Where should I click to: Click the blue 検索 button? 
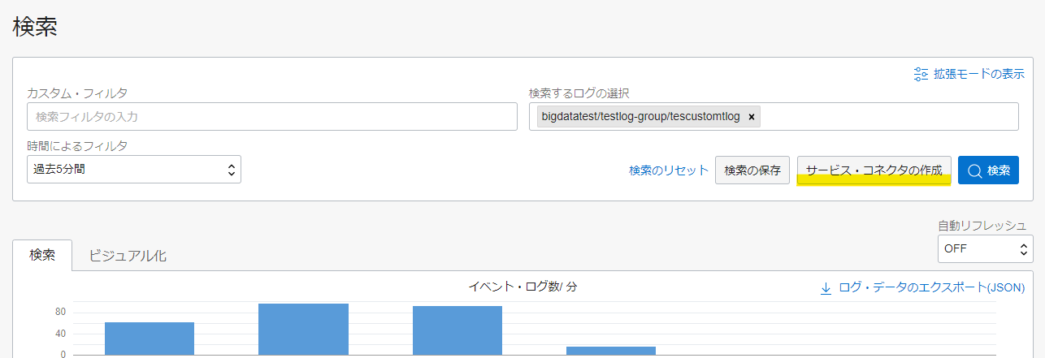tap(988, 170)
